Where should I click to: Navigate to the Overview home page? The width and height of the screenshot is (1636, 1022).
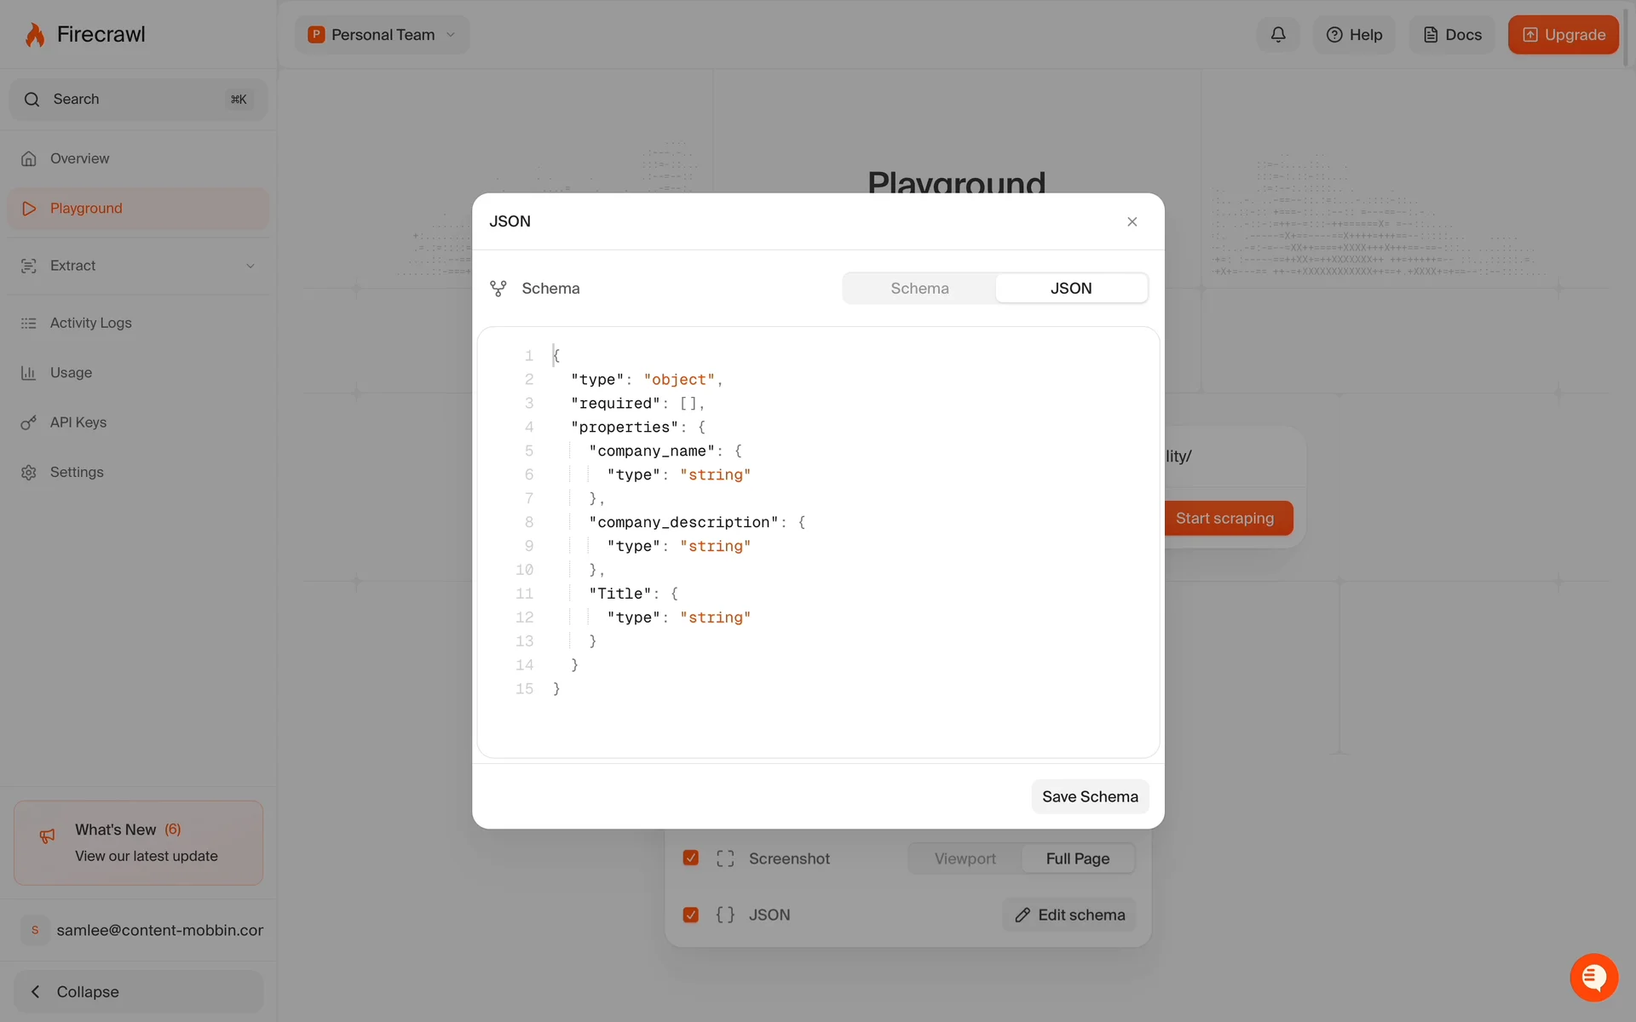[x=79, y=158]
